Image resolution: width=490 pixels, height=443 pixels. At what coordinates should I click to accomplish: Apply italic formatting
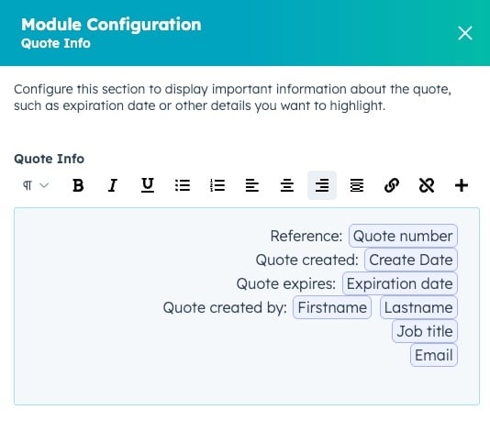pyautogui.click(x=113, y=185)
